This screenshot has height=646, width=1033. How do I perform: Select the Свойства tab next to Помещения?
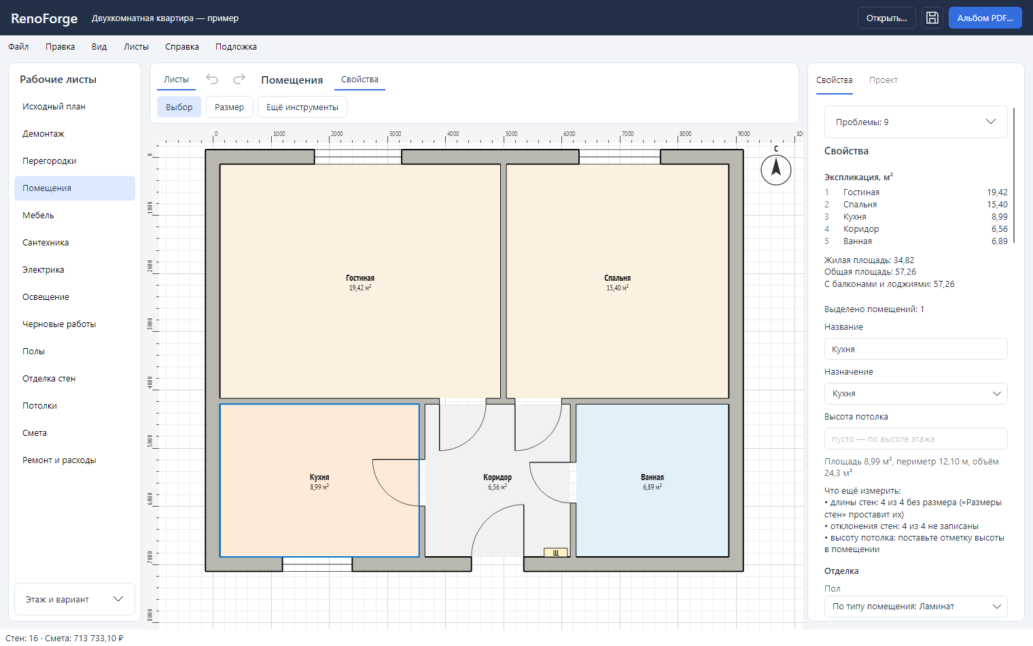(360, 80)
